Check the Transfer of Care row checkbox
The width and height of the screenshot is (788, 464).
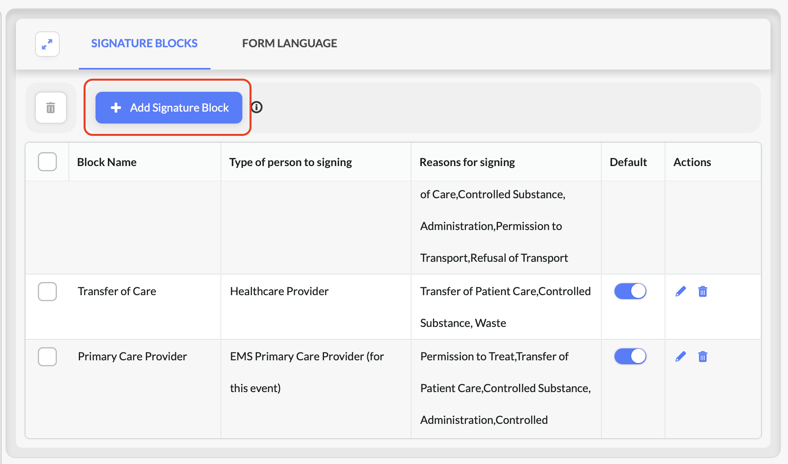pyautogui.click(x=47, y=291)
